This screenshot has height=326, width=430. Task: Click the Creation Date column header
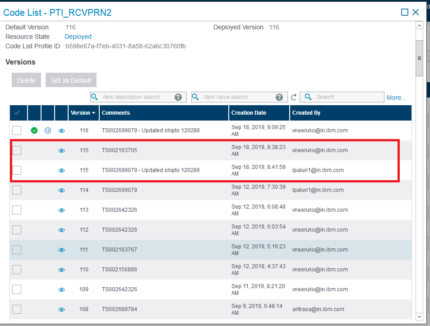coord(249,113)
